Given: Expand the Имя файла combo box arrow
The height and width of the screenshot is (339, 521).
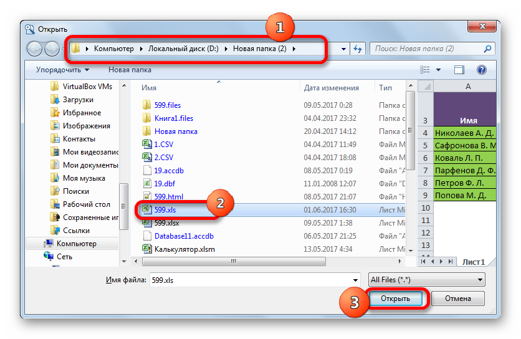Looking at the screenshot, I should (x=355, y=280).
